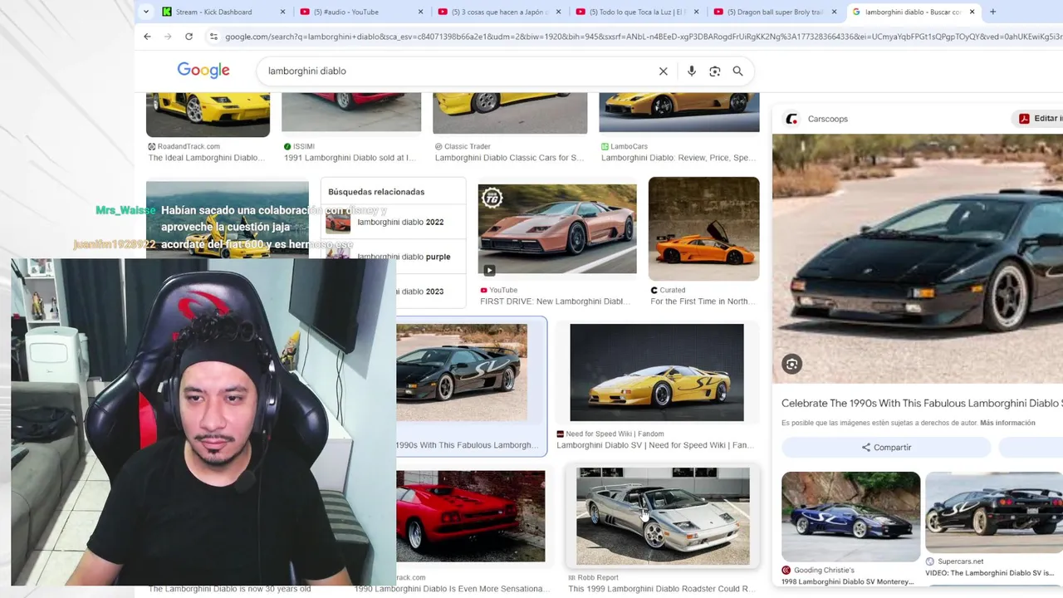
Task: Close the '3 cosas que hacen a Japón' tab
Action: (x=558, y=12)
